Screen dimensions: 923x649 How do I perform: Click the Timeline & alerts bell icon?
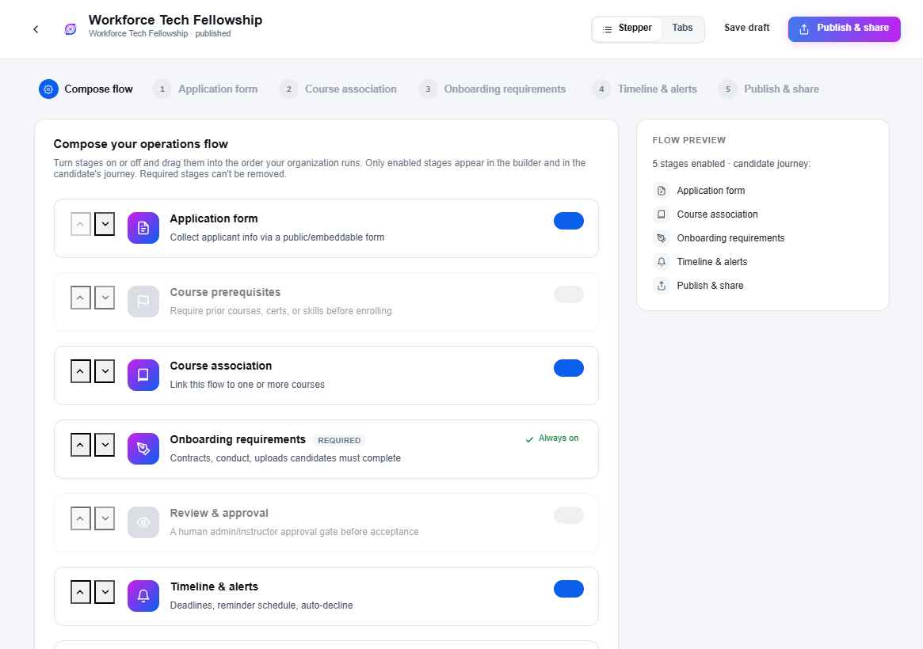click(x=143, y=595)
